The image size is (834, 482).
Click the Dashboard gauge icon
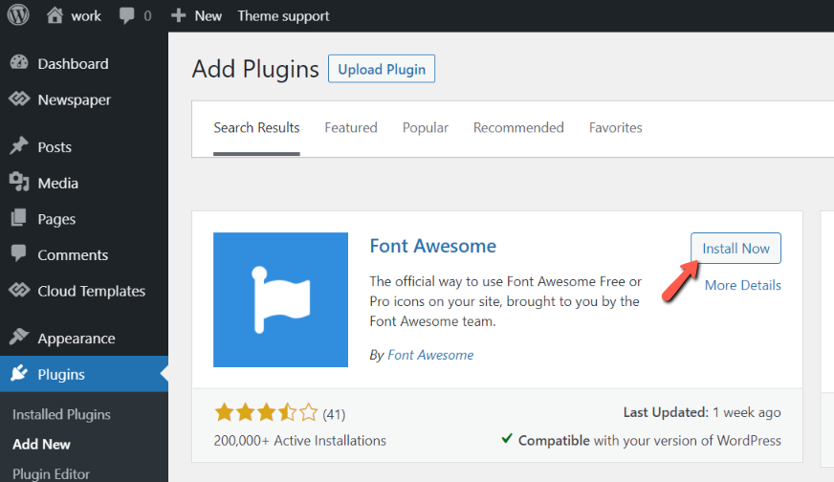[x=19, y=63]
